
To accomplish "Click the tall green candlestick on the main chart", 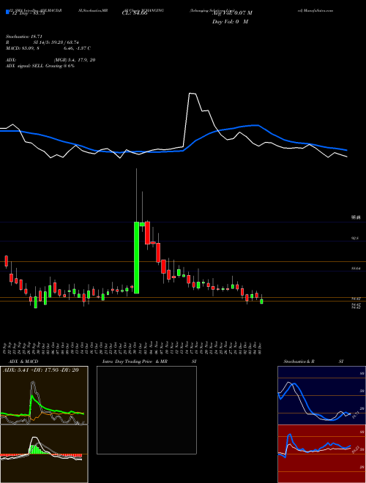I will tap(136, 258).
